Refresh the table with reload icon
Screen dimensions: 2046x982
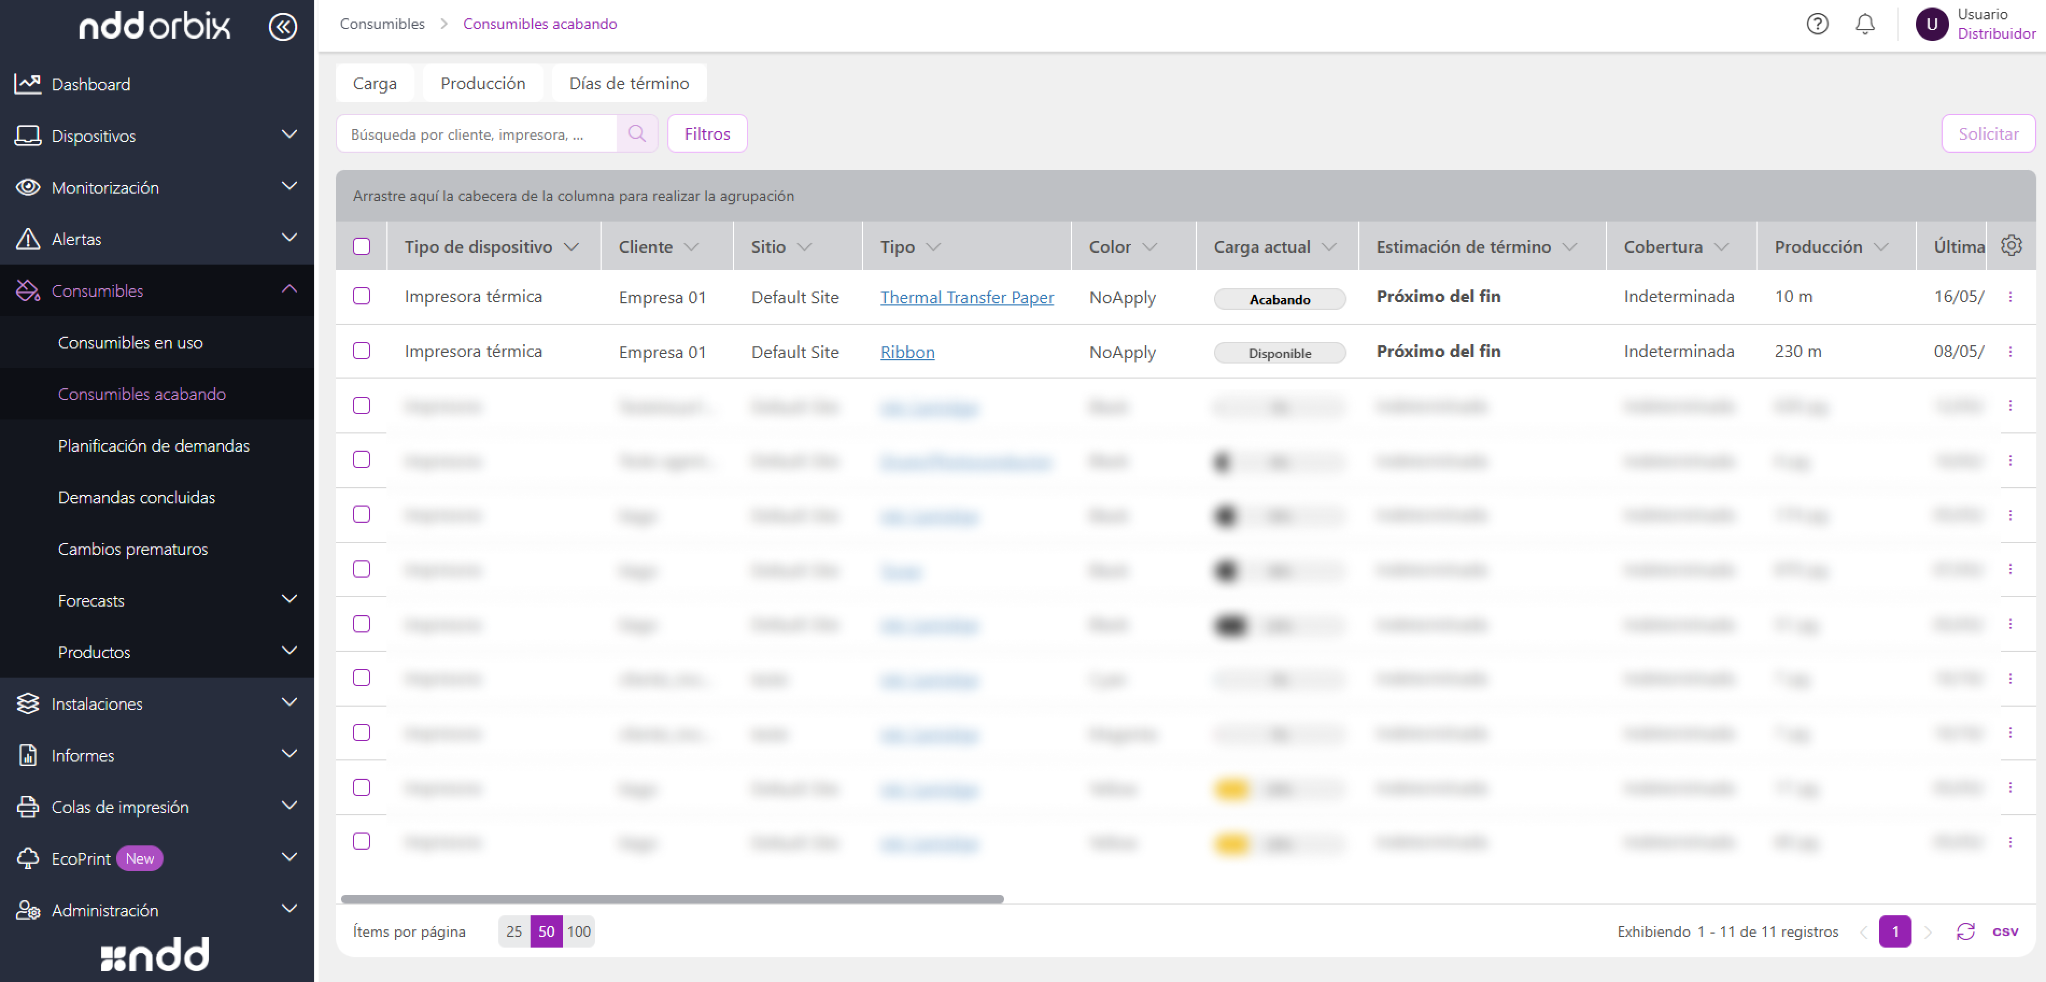[x=1966, y=931]
